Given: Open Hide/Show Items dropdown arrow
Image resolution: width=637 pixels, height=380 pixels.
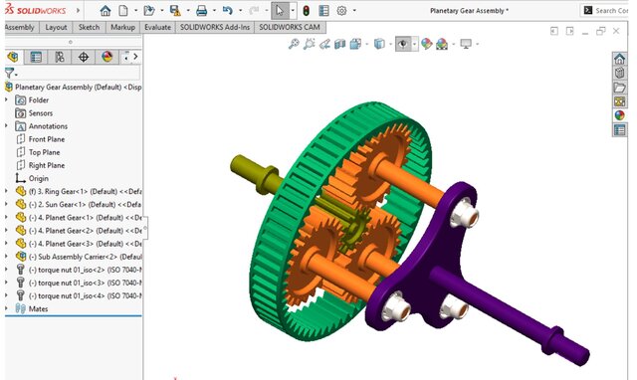Looking at the screenshot, I should 414,44.
